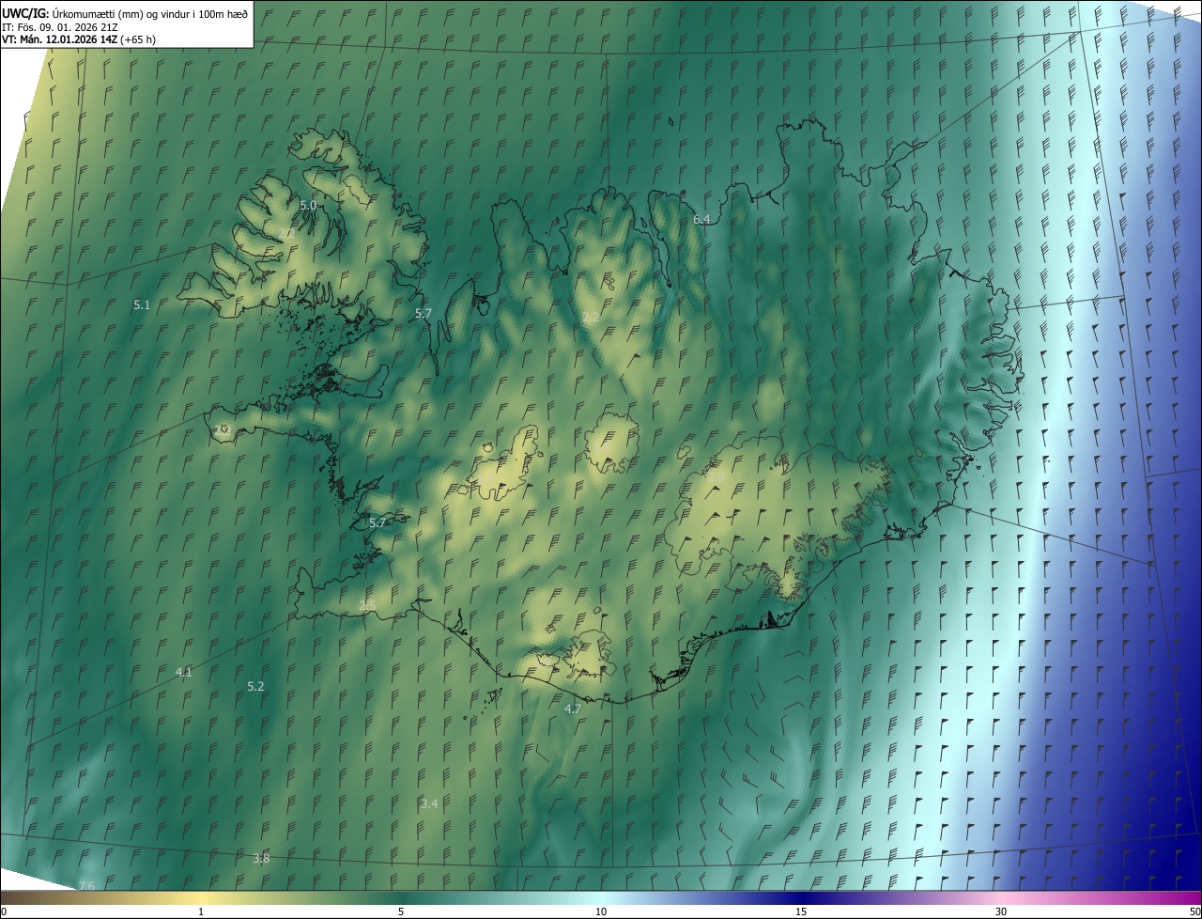Click the 6.4 value label on the map
The image size is (1202, 919).
[x=701, y=219]
